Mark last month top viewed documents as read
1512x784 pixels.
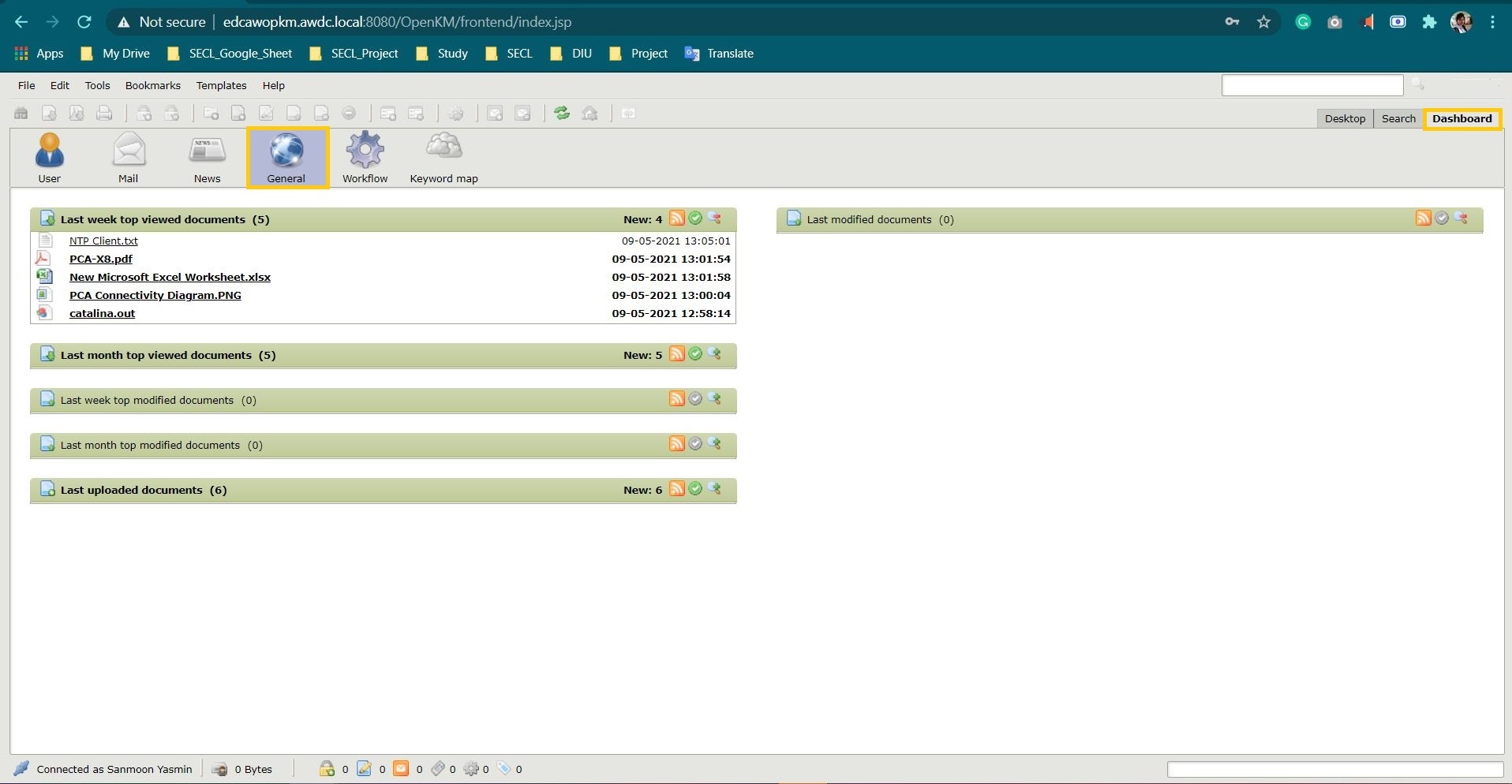tap(695, 354)
